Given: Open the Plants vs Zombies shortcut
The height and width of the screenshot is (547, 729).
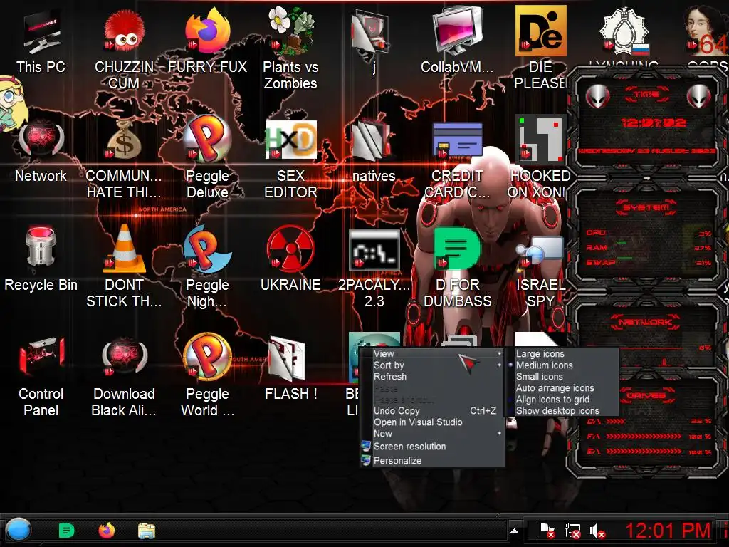Looking at the screenshot, I should (291, 31).
